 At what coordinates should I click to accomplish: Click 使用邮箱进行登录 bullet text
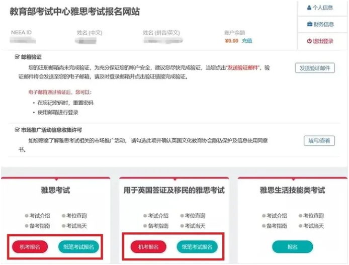coord(58,112)
